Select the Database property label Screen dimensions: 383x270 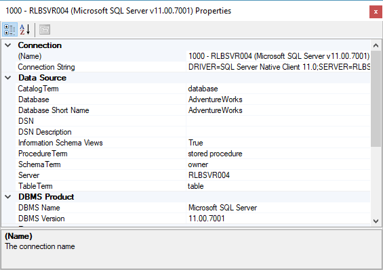(34, 99)
